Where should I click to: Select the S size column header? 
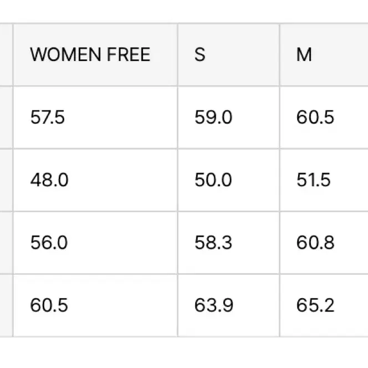point(228,55)
